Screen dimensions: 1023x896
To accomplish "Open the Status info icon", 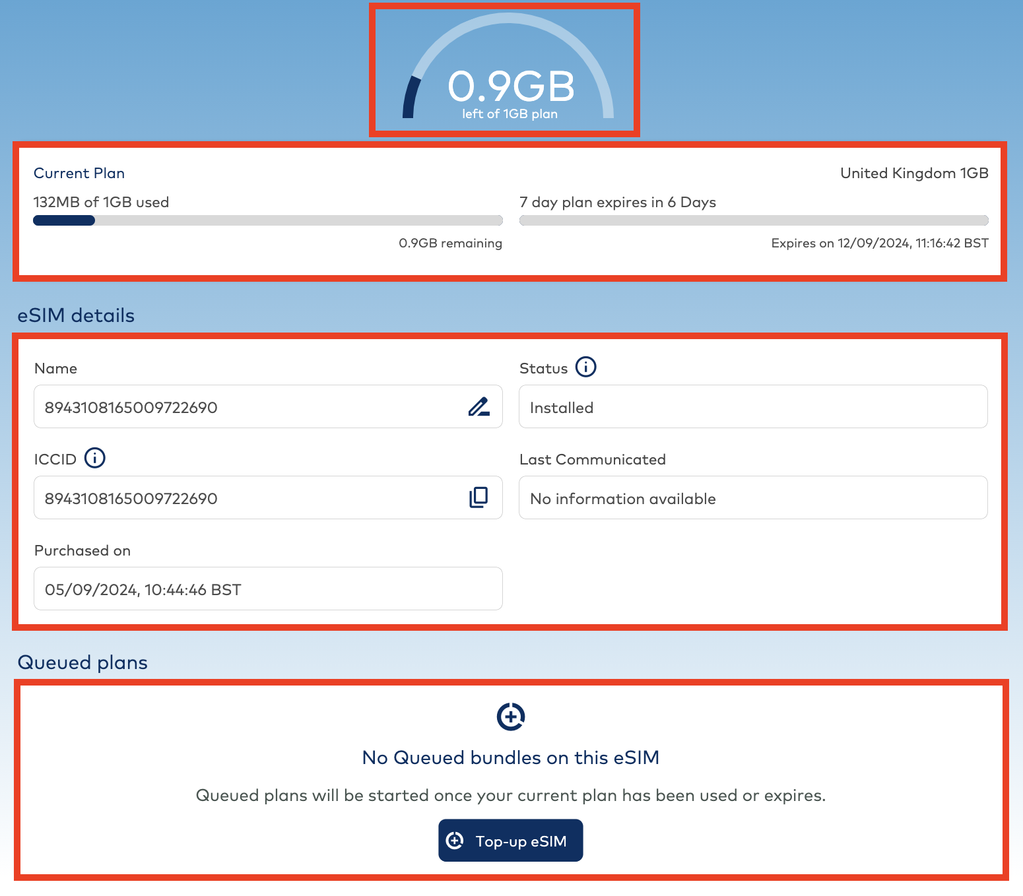I will tap(585, 368).
